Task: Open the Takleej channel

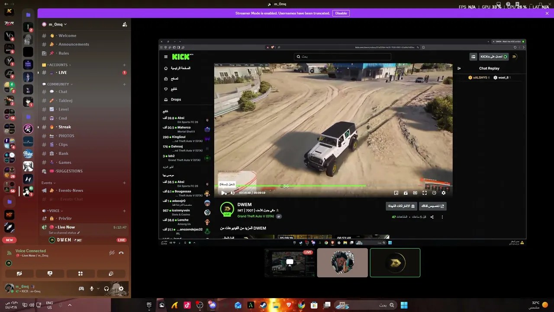Action: 84,101
